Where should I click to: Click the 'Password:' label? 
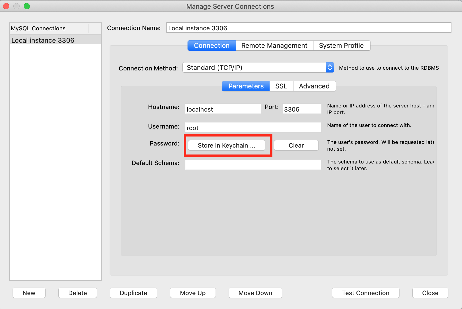point(165,143)
